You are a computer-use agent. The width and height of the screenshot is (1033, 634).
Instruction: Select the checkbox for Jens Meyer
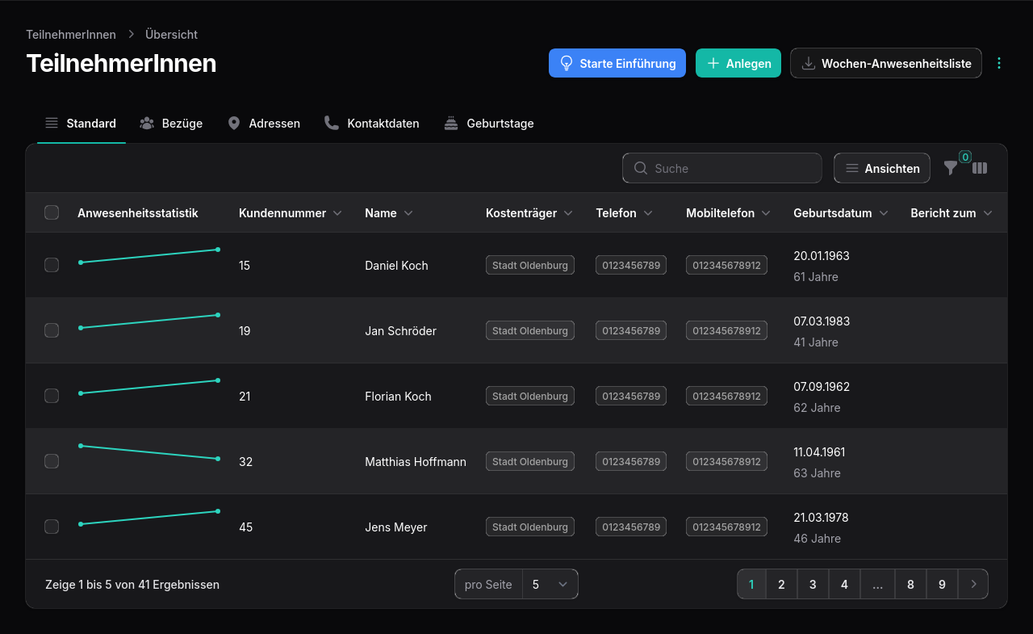click(52, 527)
